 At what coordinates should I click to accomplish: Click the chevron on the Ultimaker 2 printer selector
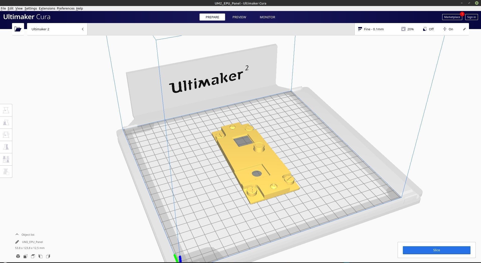pos(83,29)
